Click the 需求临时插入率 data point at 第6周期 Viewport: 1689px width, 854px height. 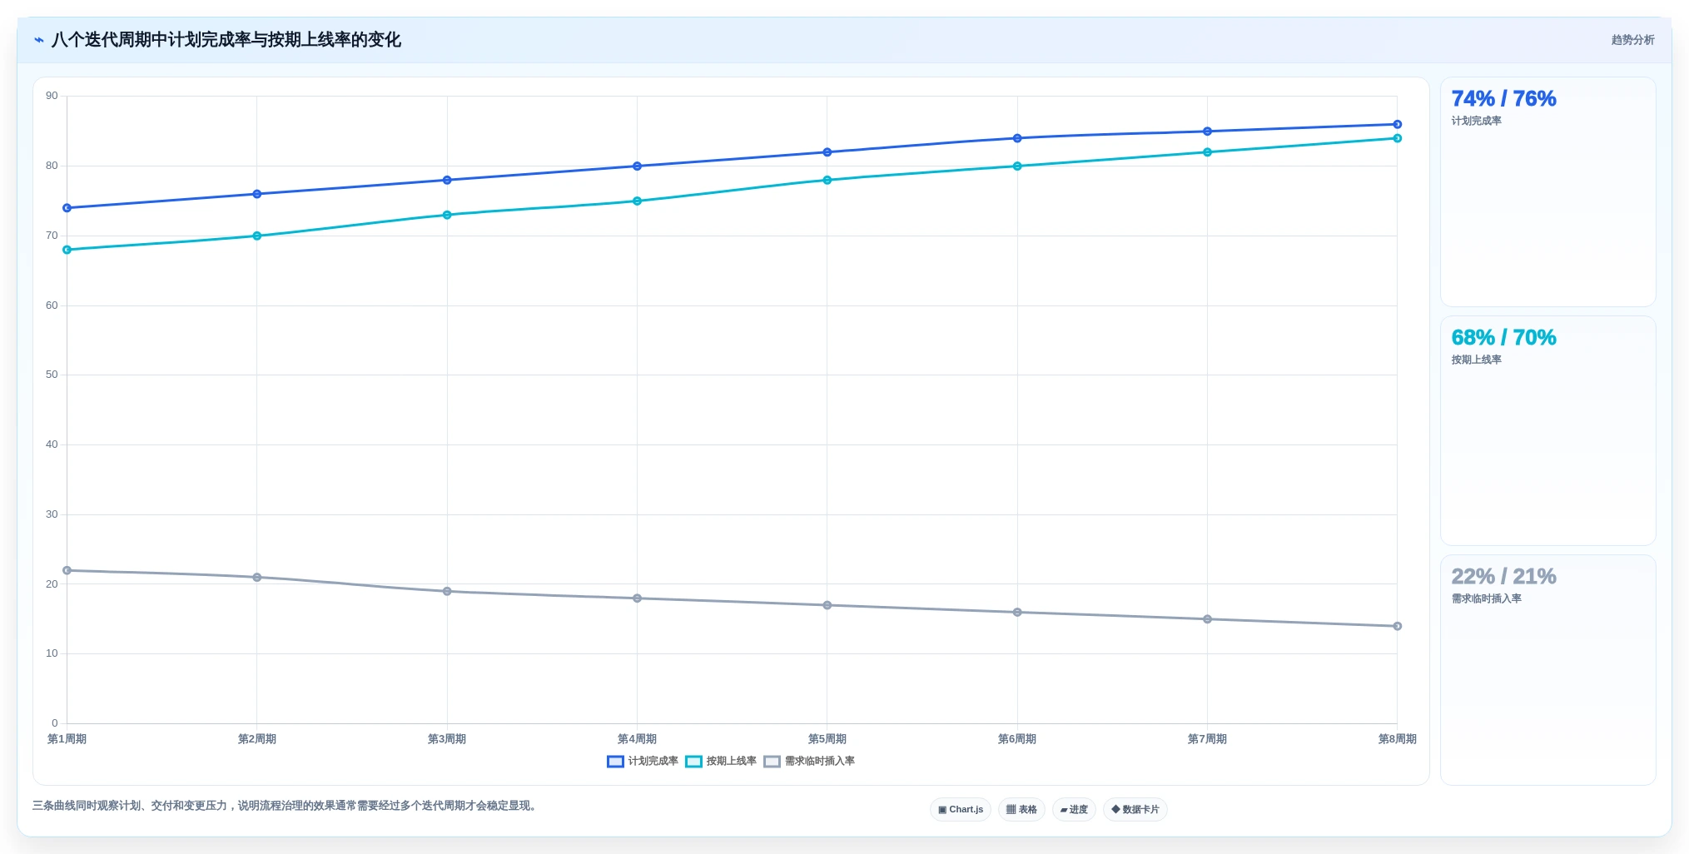pos(1017,613)
